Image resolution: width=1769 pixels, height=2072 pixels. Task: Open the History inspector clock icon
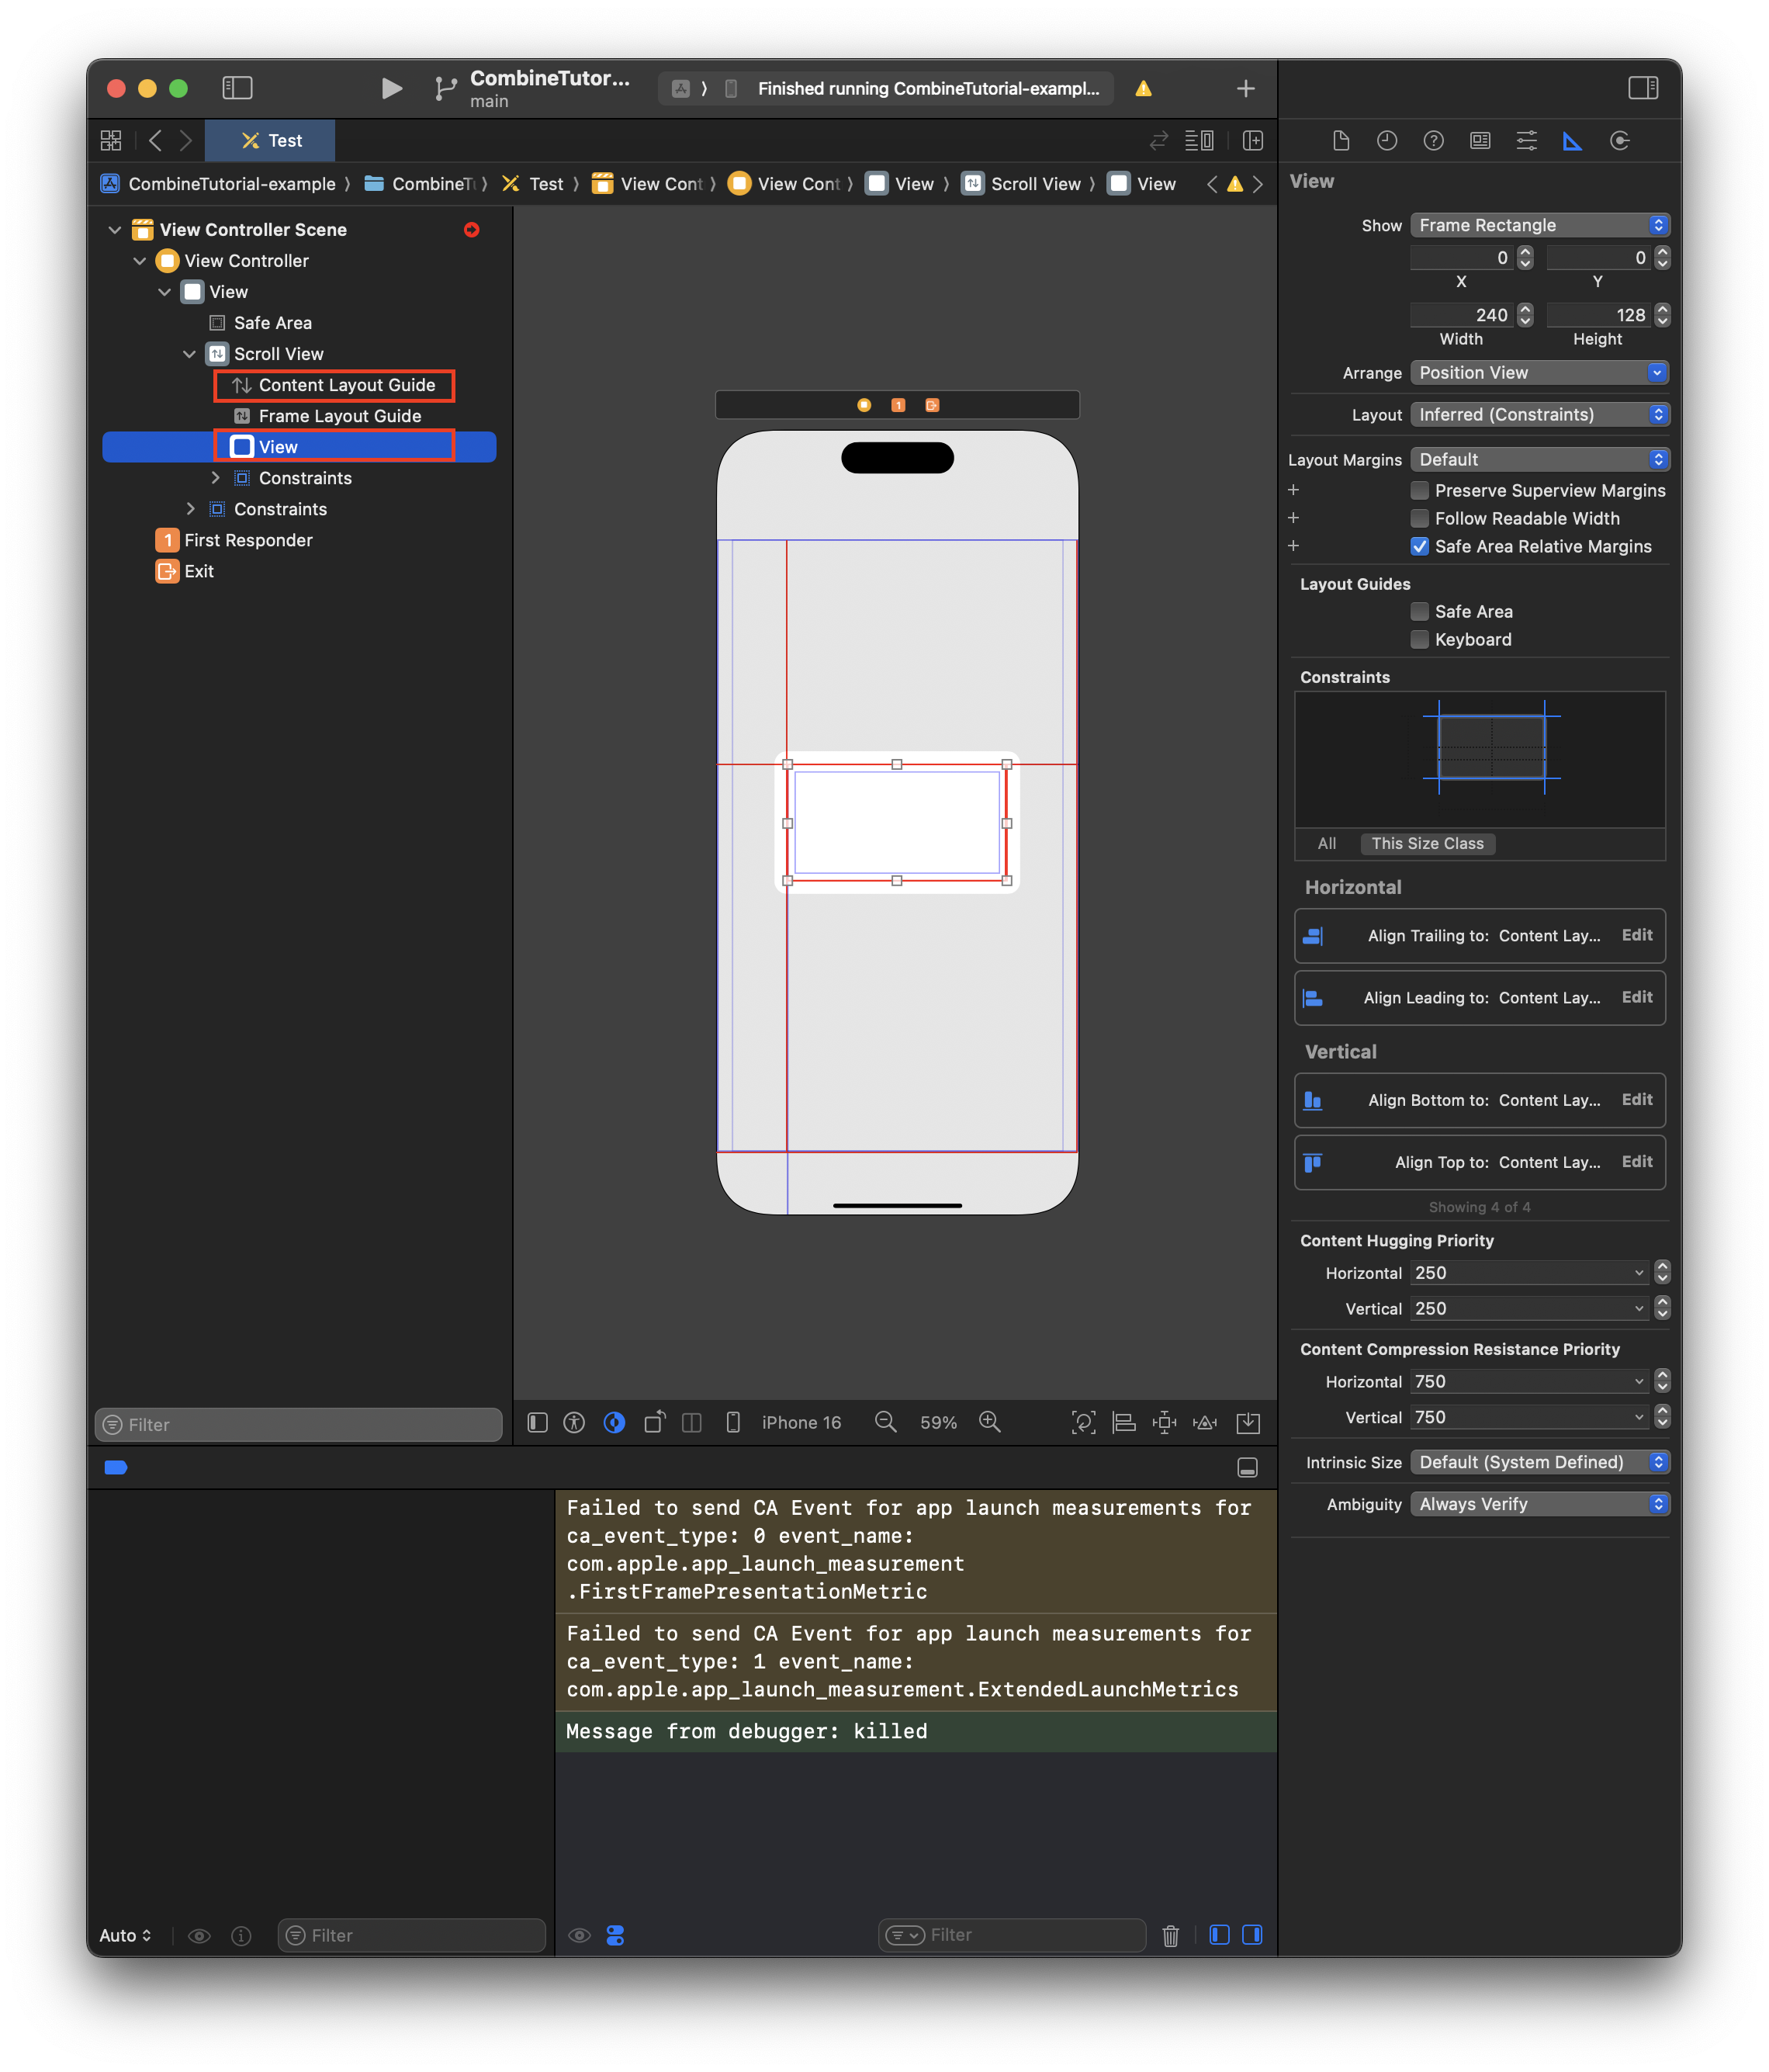1386,141
